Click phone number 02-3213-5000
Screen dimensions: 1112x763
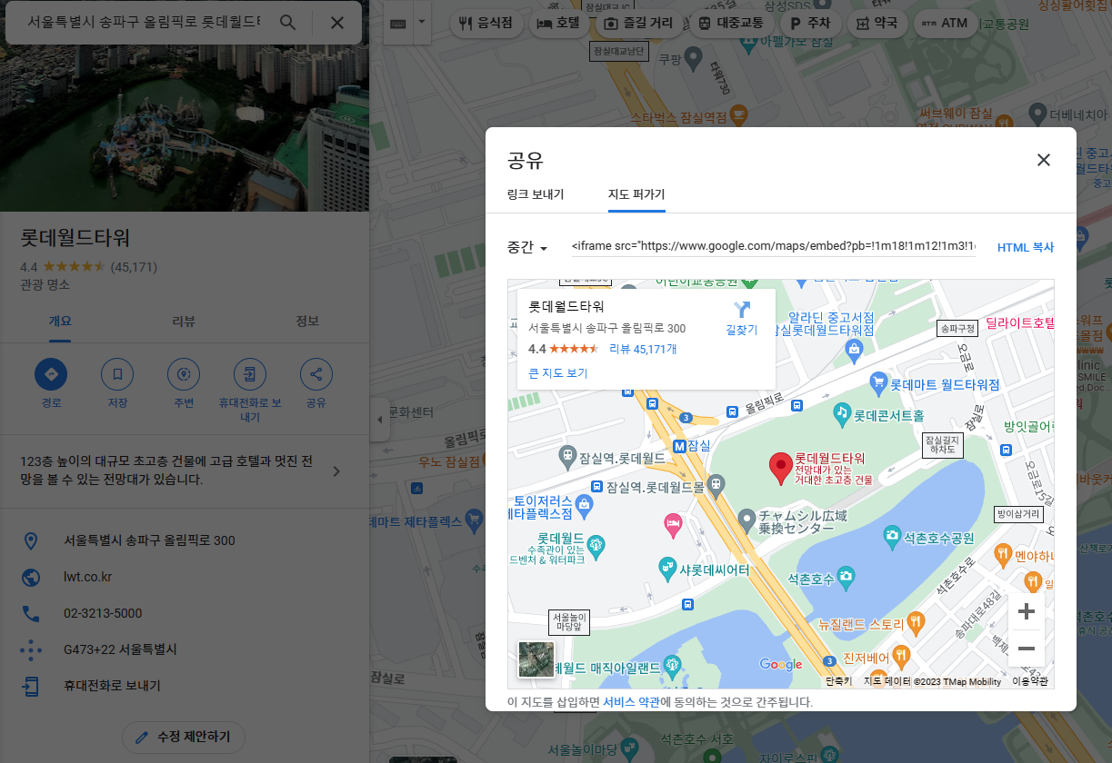103,613
